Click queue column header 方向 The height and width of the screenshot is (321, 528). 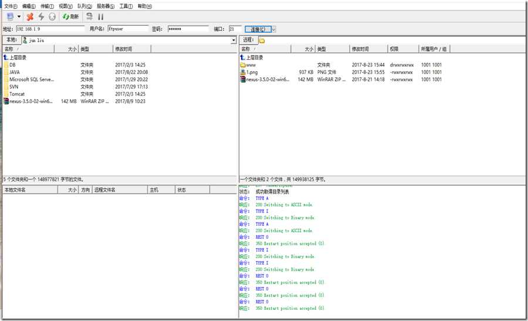(x=85, y=190)
